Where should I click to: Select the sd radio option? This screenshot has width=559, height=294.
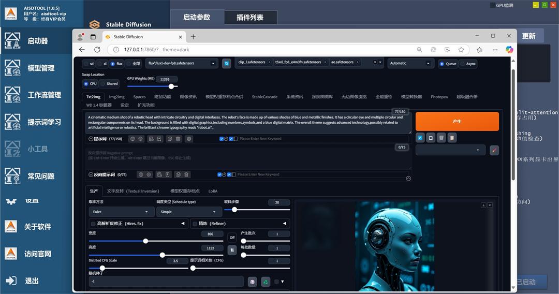(86, 63)
